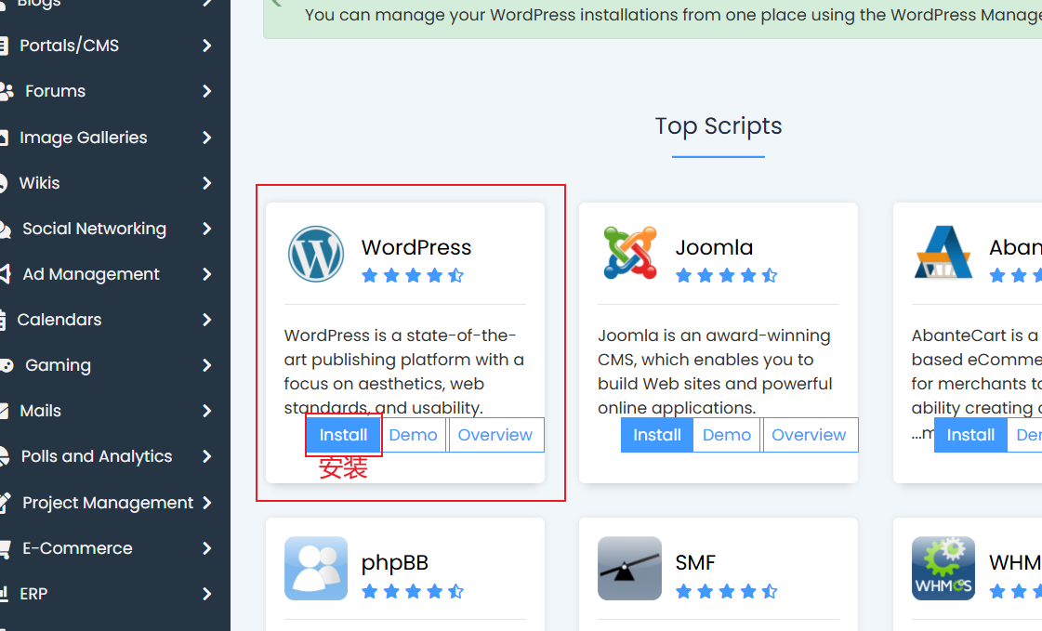Image resolution: width=1042 pixels, height=631 pixels.
Task: Open the Forums category
Action: point(55,91)
